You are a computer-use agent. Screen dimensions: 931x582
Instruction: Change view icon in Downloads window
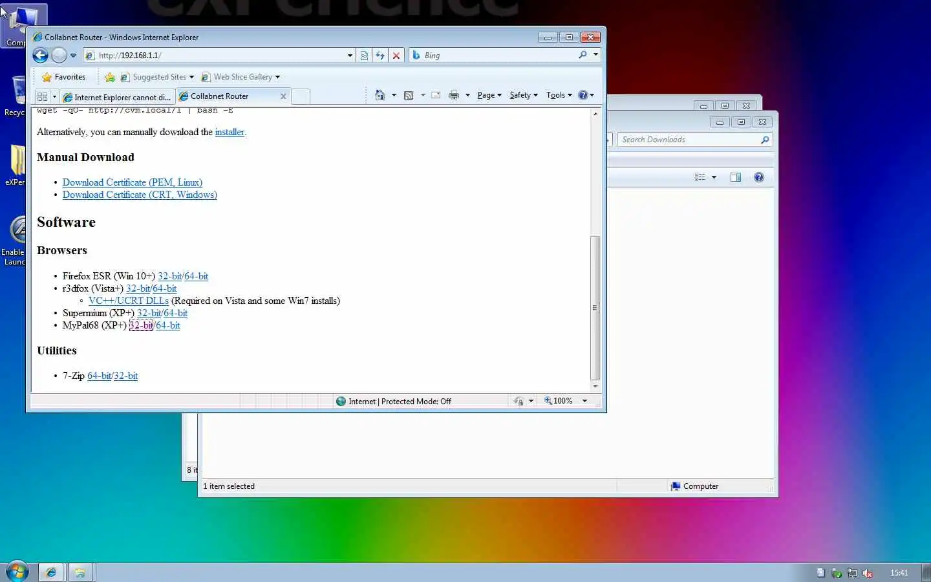700,177
